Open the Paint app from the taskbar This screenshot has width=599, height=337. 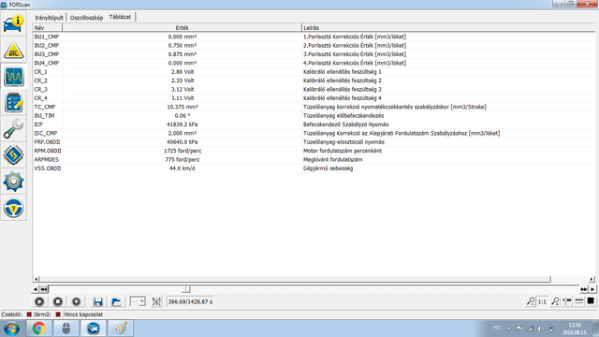pos(121,329)
